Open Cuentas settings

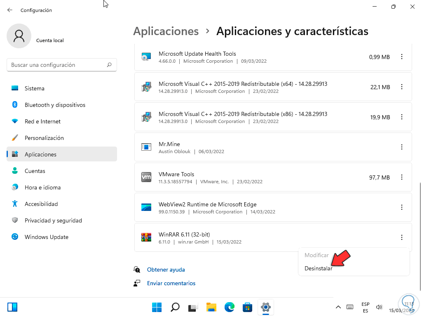(x=62, y=171)
